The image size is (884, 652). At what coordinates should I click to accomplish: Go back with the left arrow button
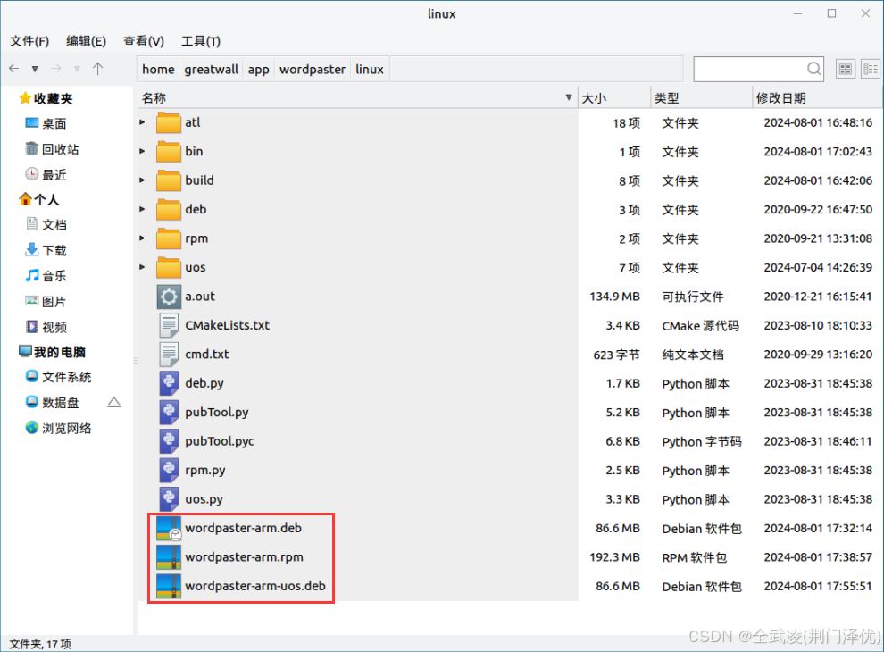[14, 69]
